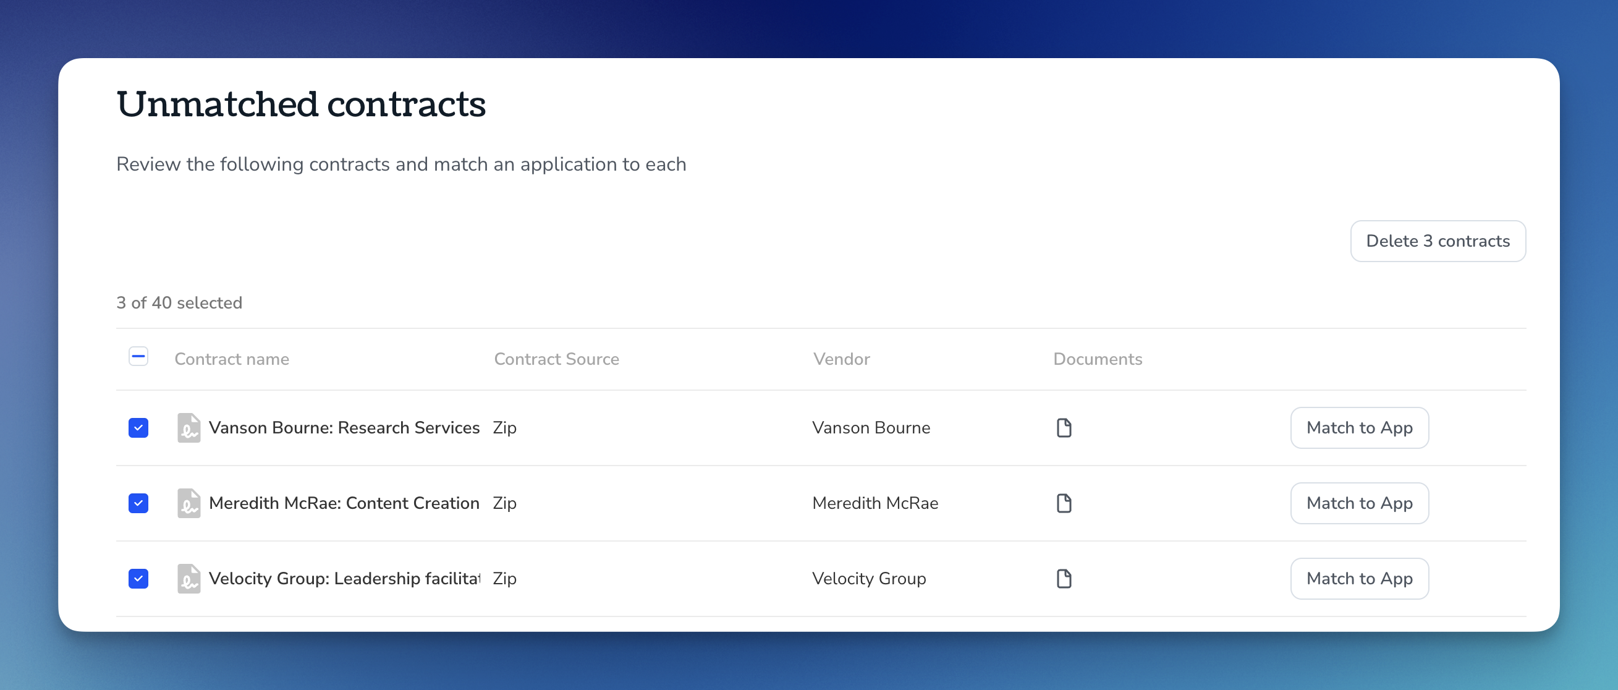Click the Review the following contracts description text

point(400,164)
